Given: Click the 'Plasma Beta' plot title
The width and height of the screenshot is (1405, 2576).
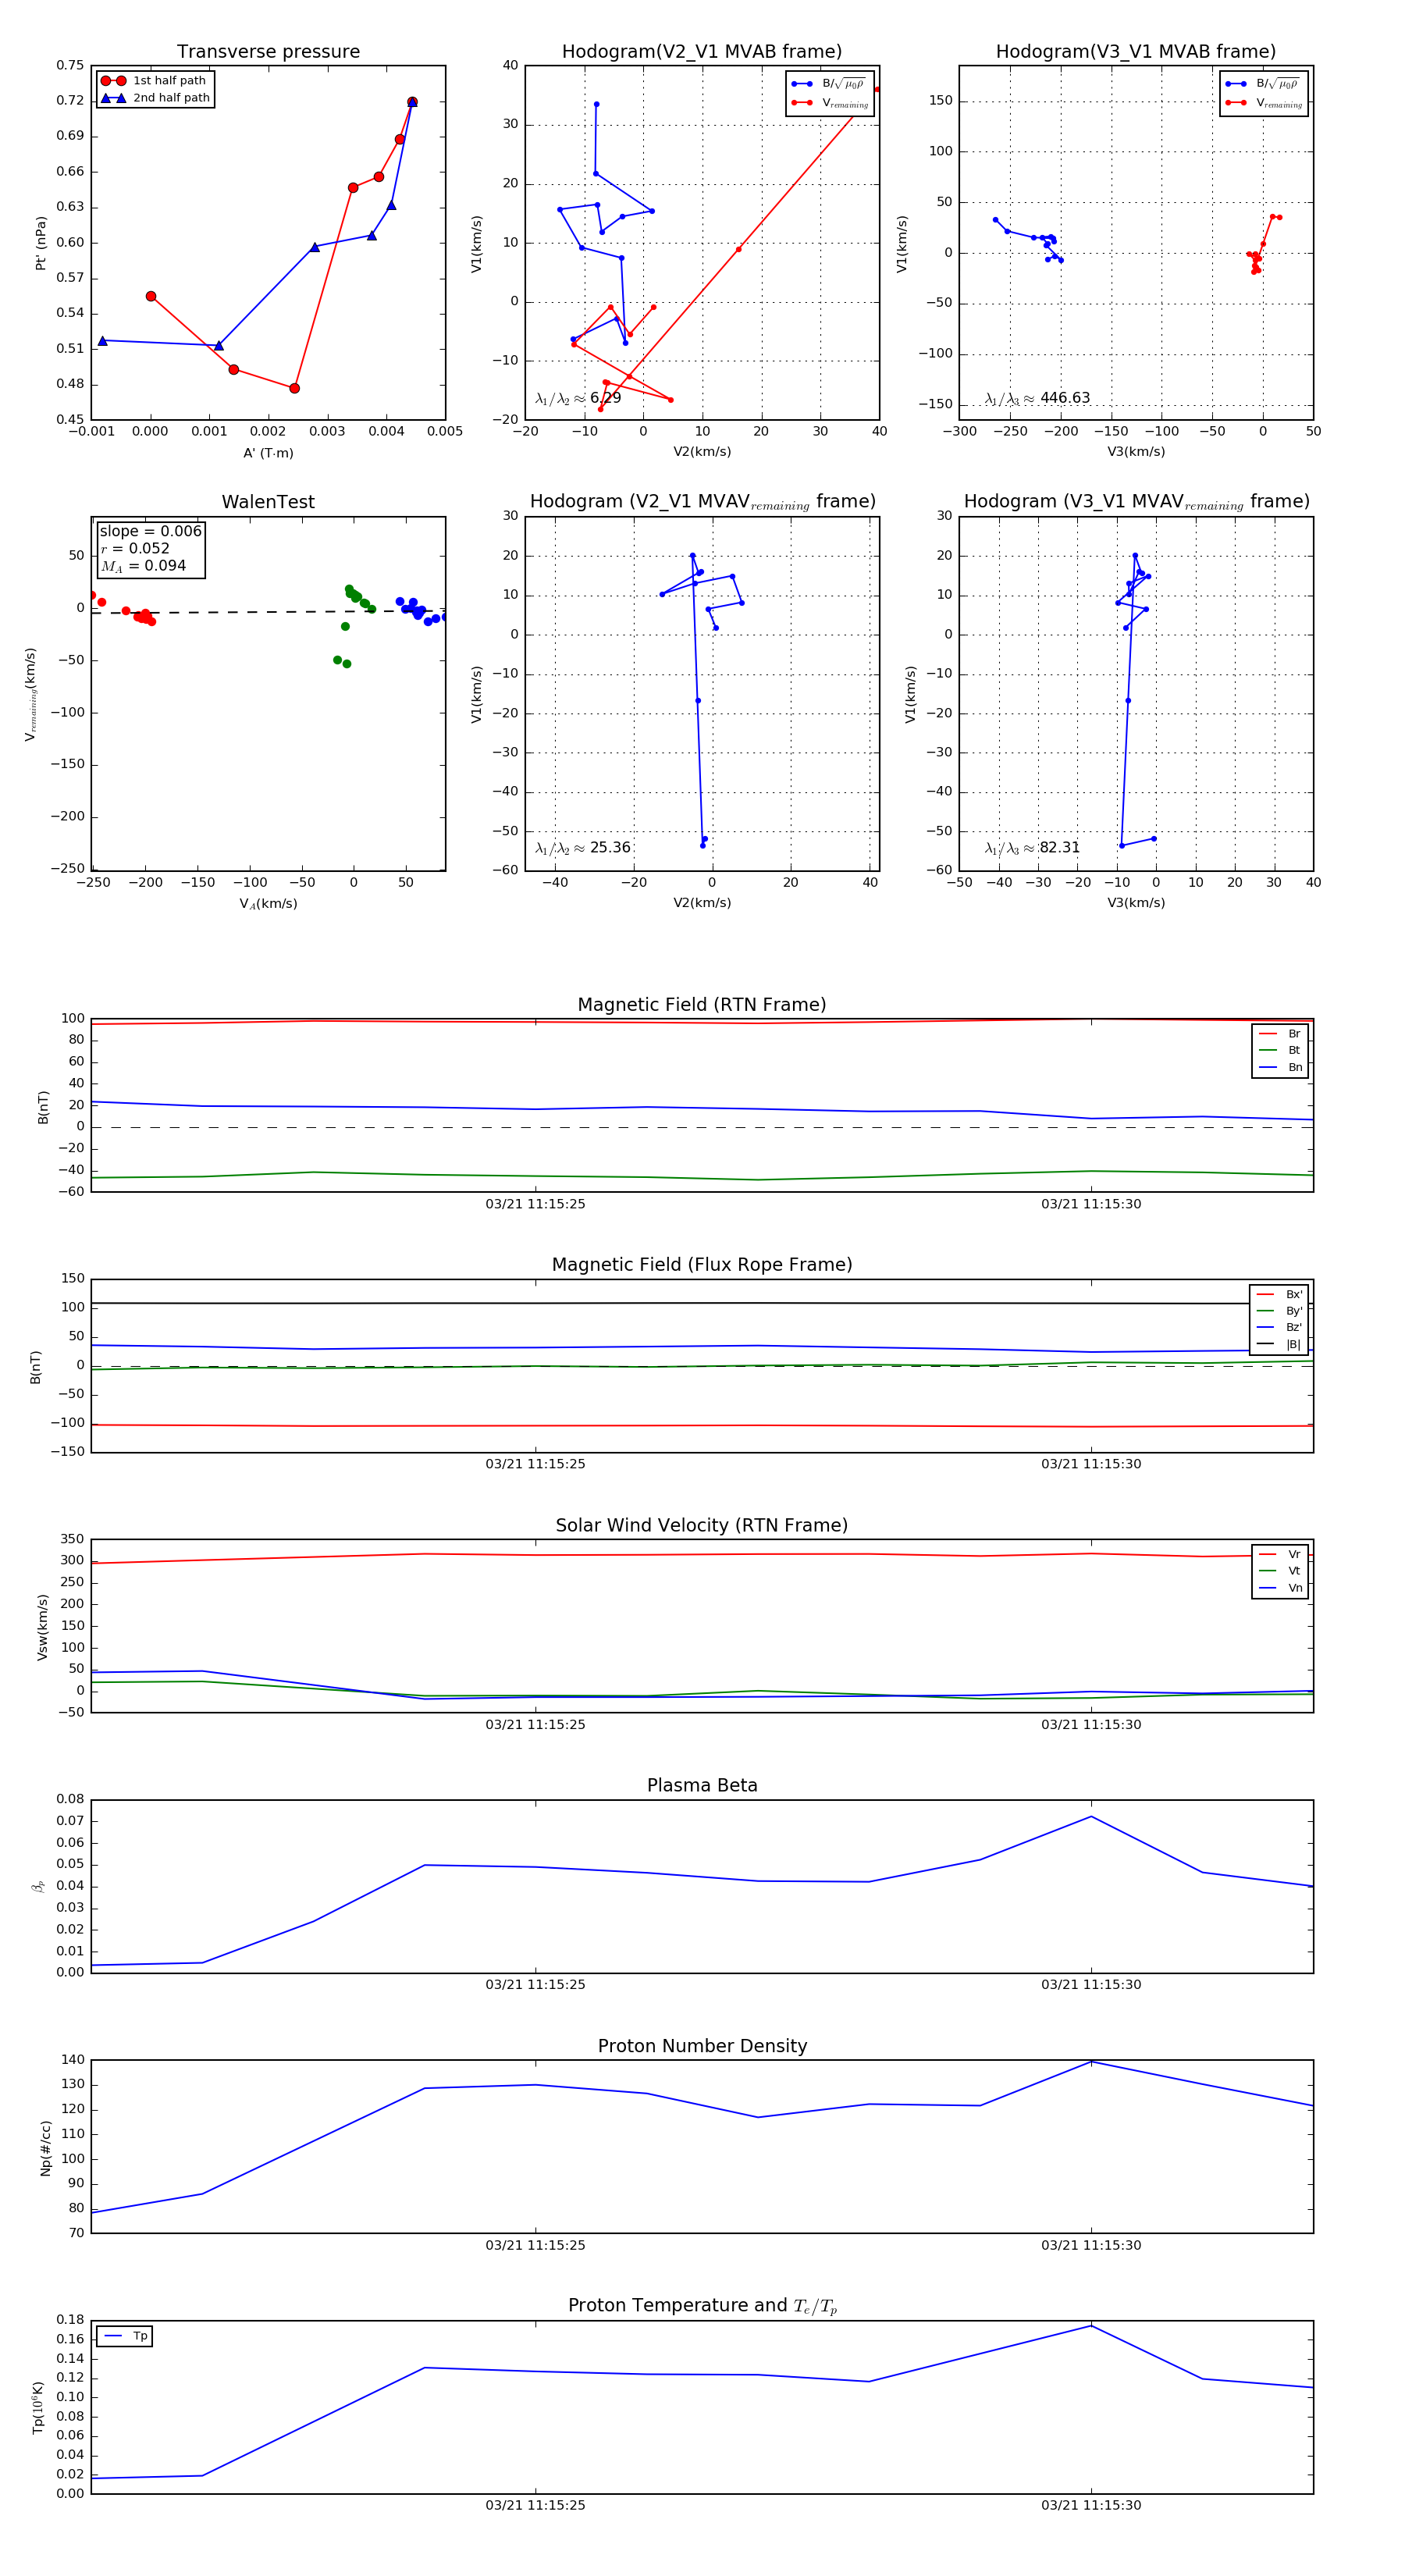Looking at the screenshot, I should tap(702, 1786).
